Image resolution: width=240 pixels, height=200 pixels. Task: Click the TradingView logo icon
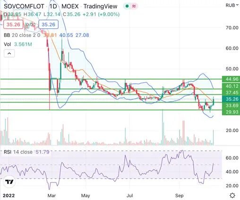(9, 182)
